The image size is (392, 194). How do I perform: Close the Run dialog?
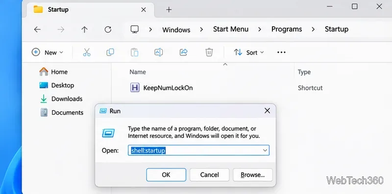tap(267, 111)
